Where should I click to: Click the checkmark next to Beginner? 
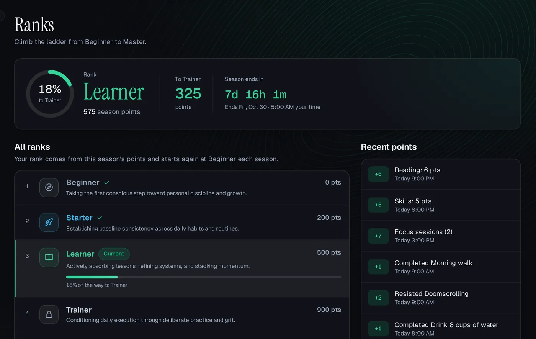pyautogui.click(x=107, y=183)
